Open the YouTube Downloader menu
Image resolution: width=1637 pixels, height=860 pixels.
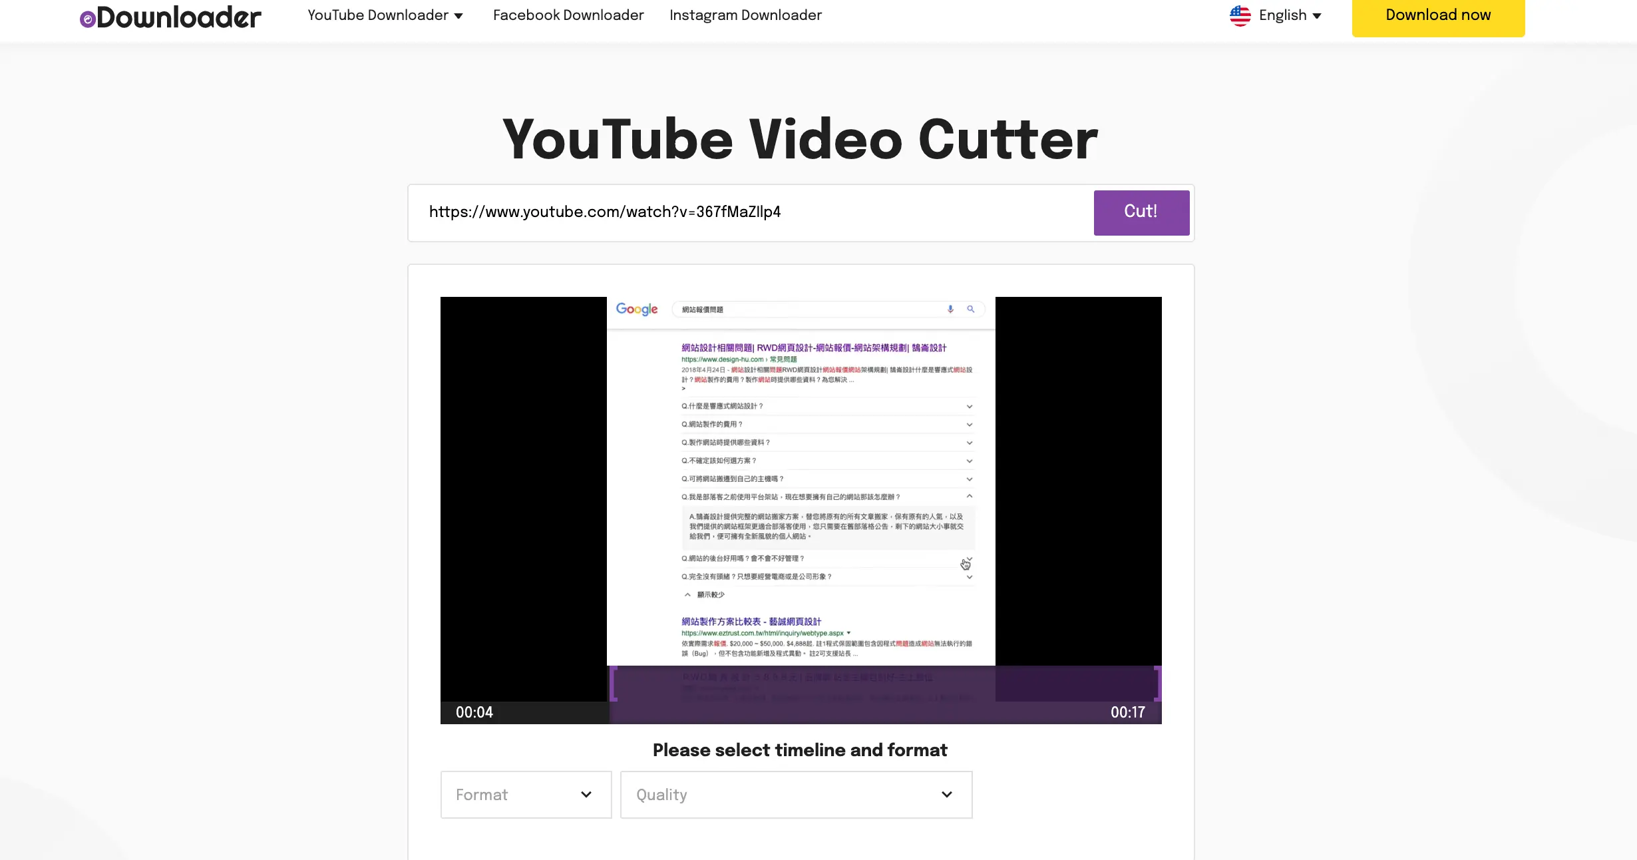point(385,15)
